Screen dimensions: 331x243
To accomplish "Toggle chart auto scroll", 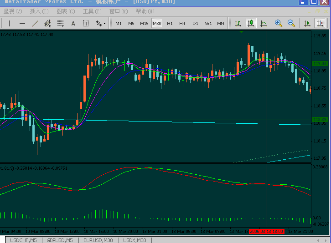I will pyautogui.click(x=307, y=23).
